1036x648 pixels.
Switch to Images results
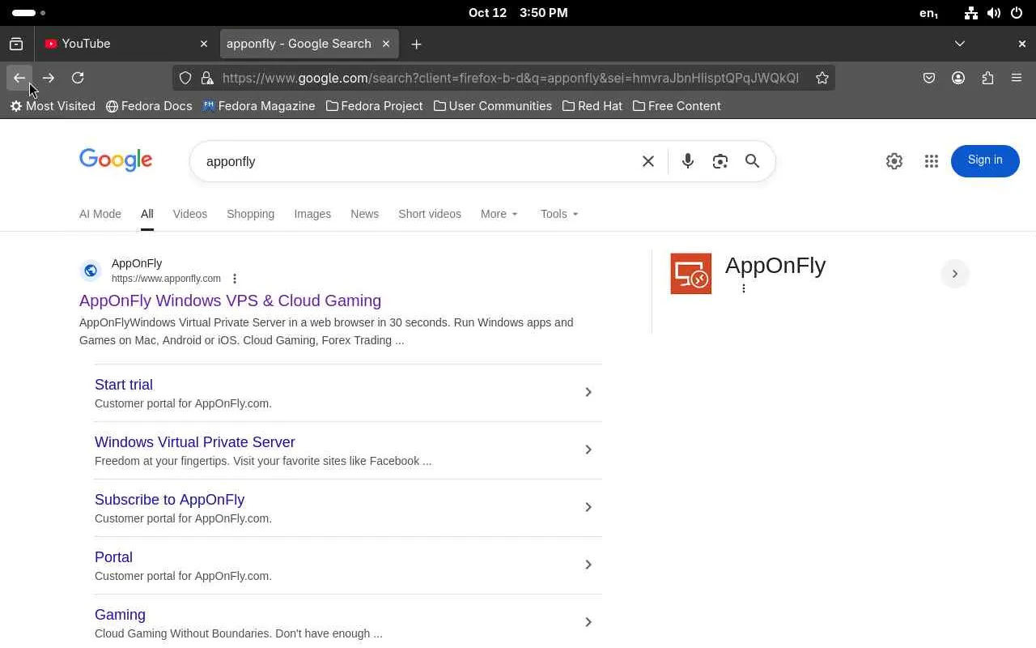[312, 214]
